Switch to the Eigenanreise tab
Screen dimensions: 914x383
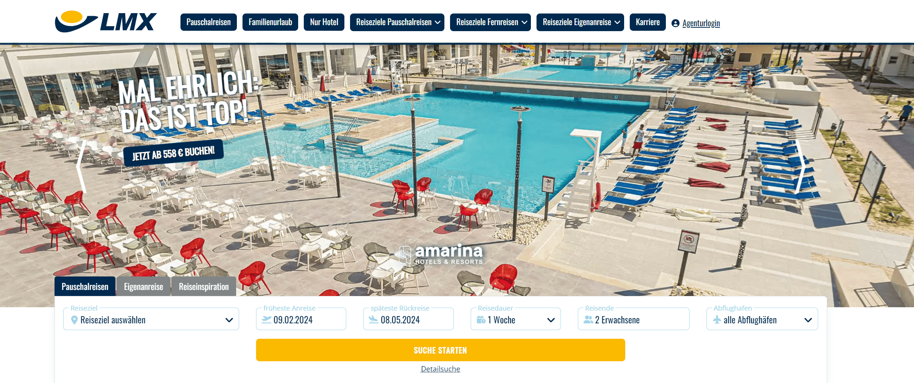[143, 287]
